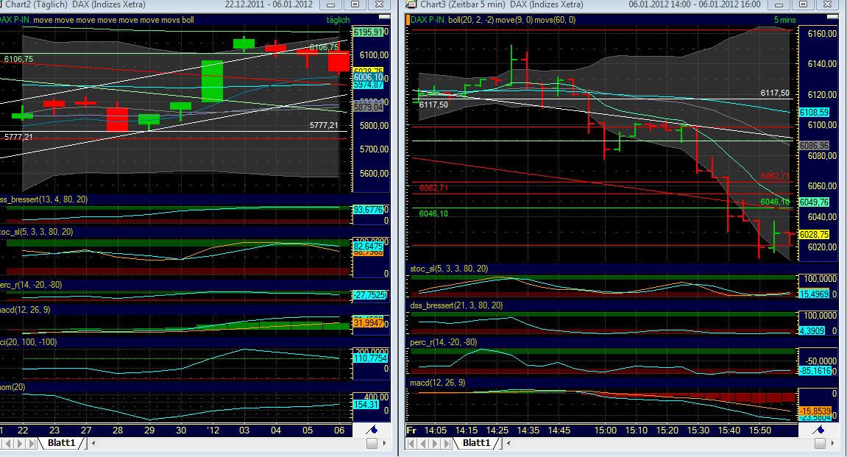This screenshot has width=847, height=457.
Task: Click the previous-sheet arrow in Chart3
Action: click(x=422, y=443)
